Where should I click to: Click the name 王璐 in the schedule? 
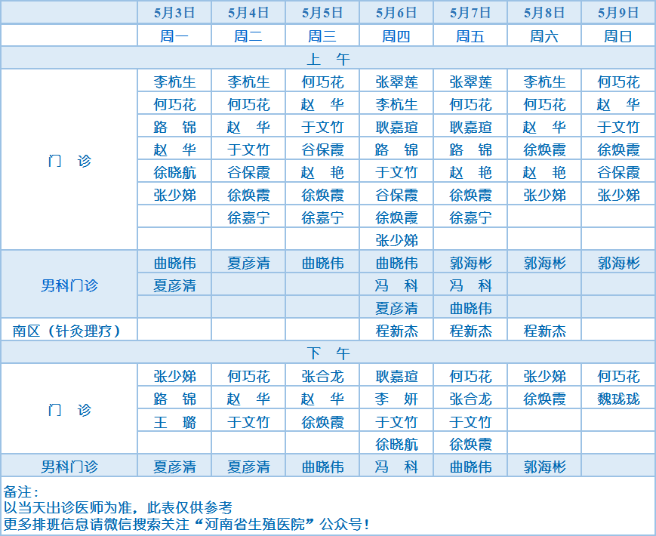click(x=174, y=422)
